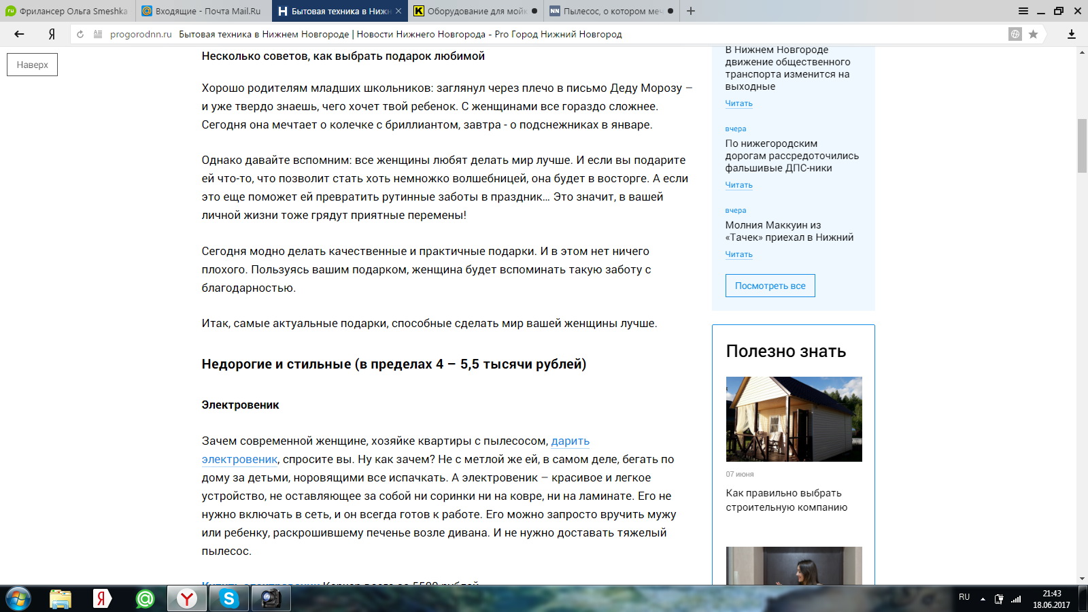Image resolution: width=1088 pixels, height=612 pixels.
Task: Open Windows Explorer from the taskbar
Action: [61, 598]
